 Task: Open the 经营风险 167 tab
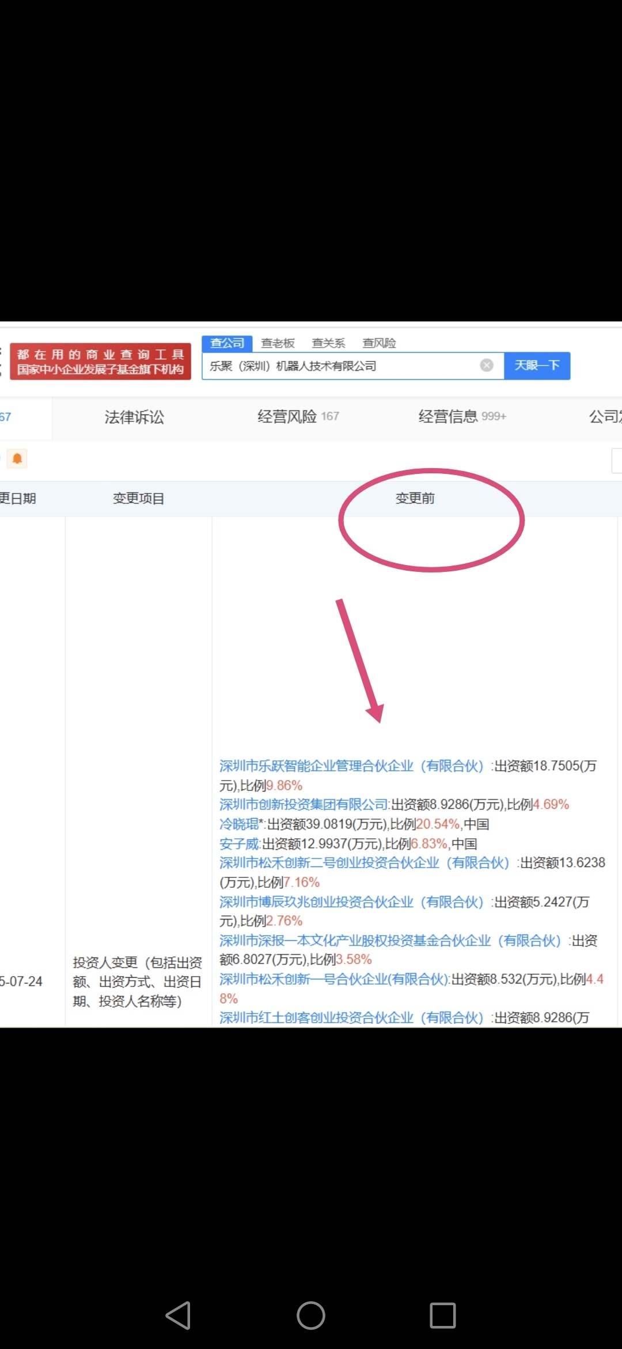(x=298, y=416)
